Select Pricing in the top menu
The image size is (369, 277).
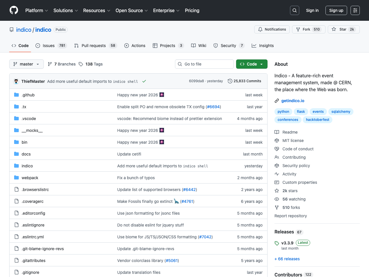point(192,10)
